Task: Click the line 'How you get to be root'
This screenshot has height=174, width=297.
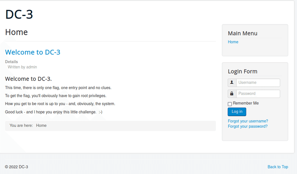Action: (x=60, y=104)
